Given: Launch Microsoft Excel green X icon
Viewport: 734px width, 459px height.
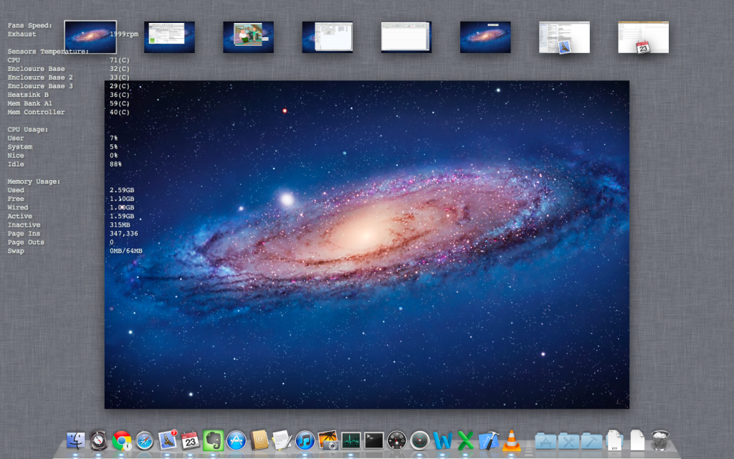Looking at the screenshot, I should pos(465,440).
